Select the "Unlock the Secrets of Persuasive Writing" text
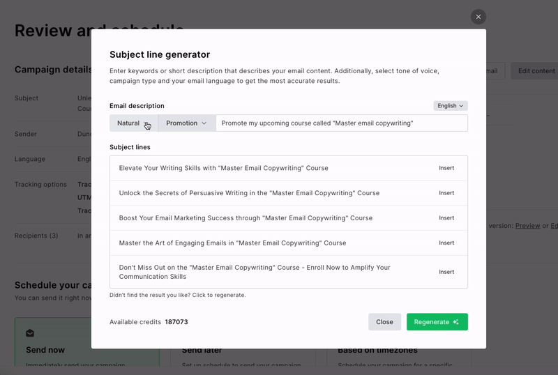This screenshot has height=375, width=558. pos(249,193)
